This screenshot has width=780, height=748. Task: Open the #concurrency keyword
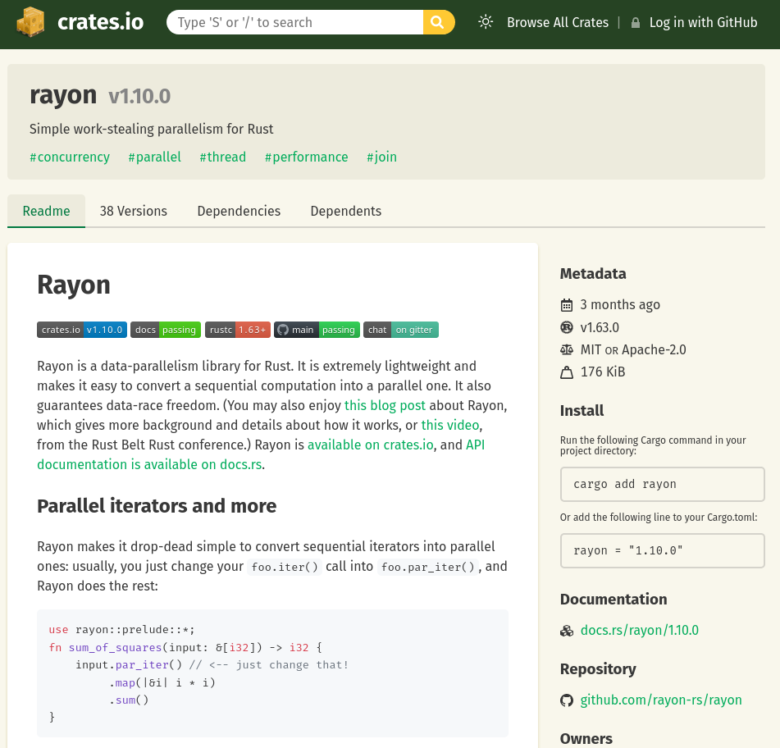tap(70, 157)
